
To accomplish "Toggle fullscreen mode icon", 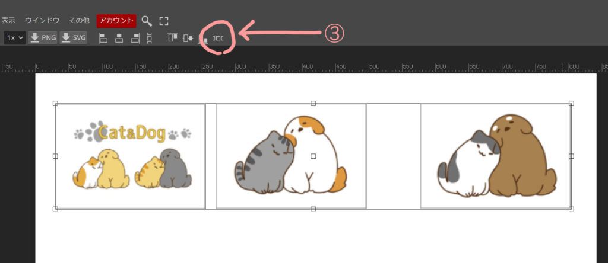I will pos(164,21).
